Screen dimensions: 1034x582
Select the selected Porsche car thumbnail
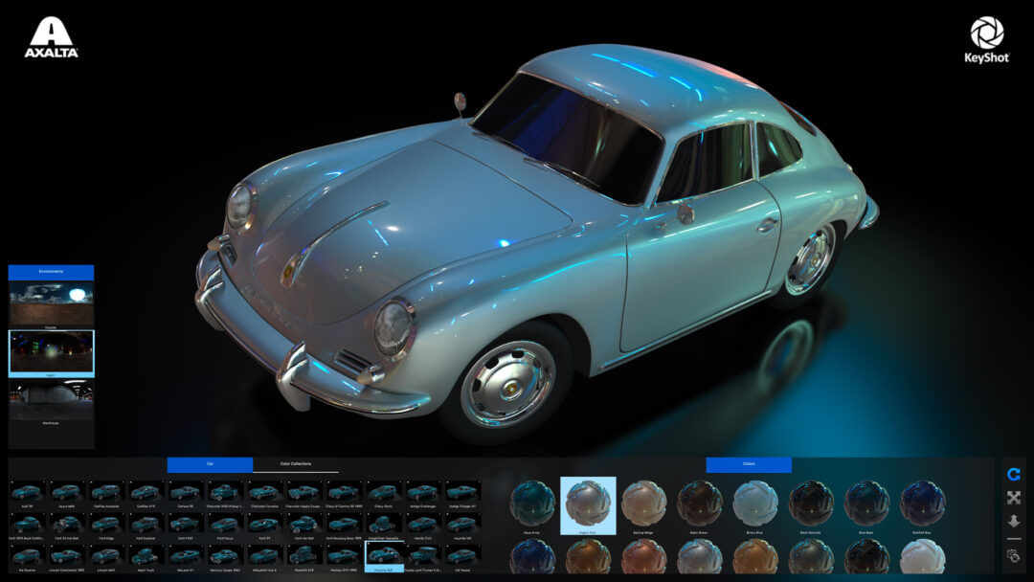pyautogui.click(x=384, y=556)
